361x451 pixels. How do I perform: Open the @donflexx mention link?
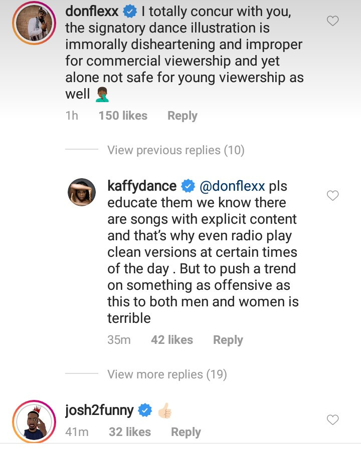tap(232, 186)
